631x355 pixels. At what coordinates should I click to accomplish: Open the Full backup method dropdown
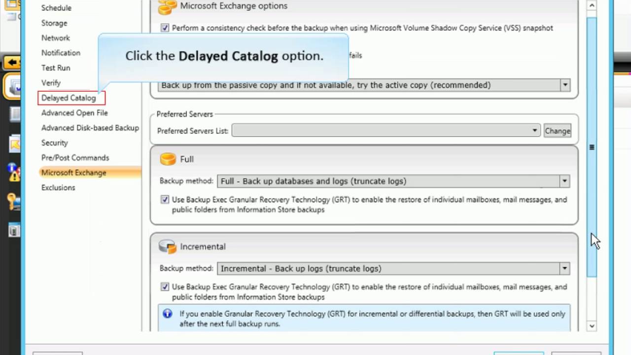coord(564,181)
